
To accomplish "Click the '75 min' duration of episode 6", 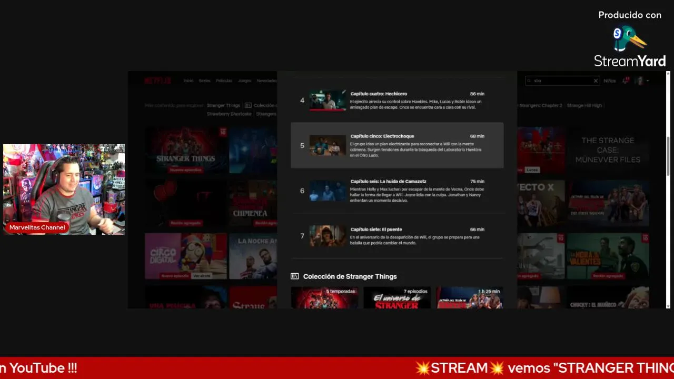I will point(477,182).
